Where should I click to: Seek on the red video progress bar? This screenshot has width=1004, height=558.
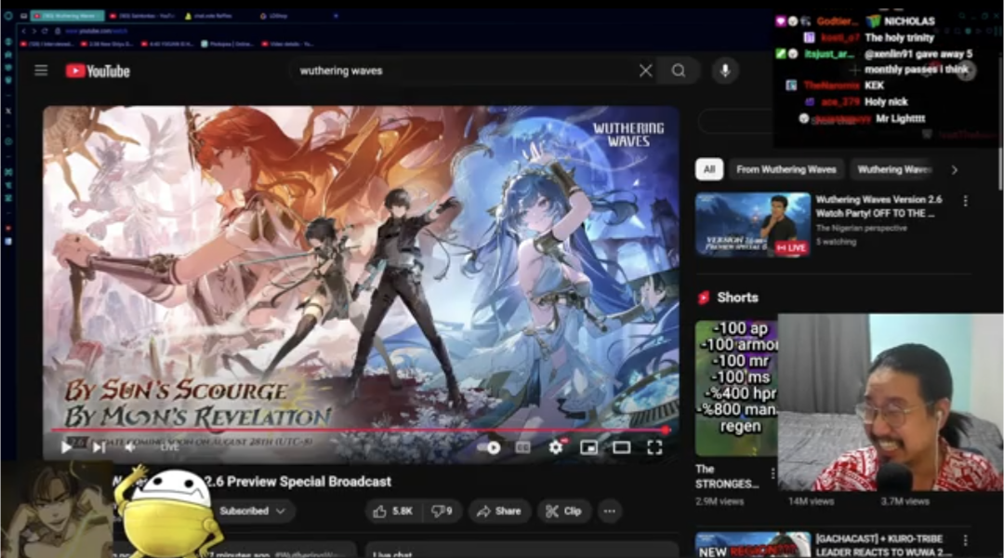point(361,430)
